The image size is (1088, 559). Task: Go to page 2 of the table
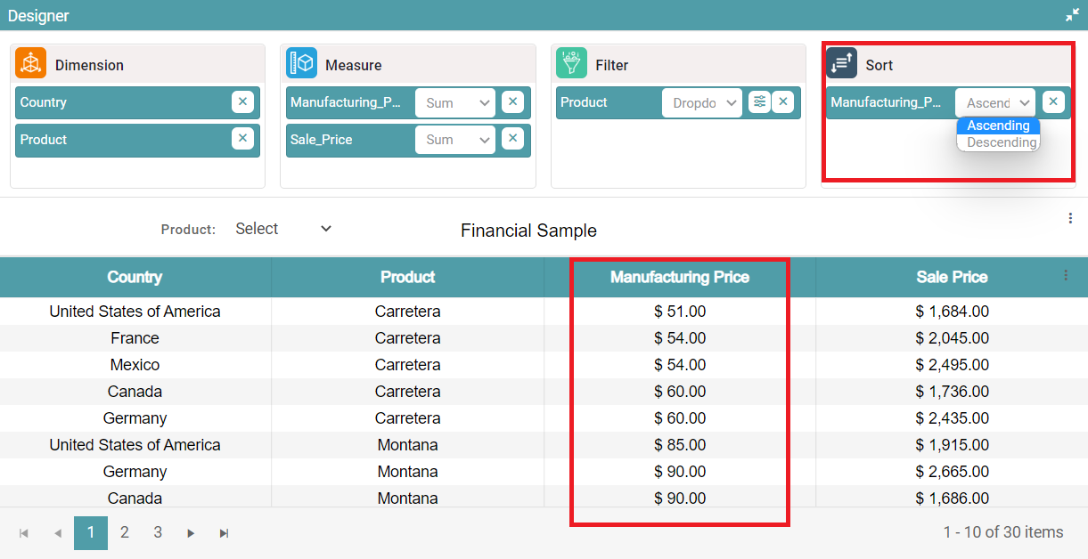[125, 532]
